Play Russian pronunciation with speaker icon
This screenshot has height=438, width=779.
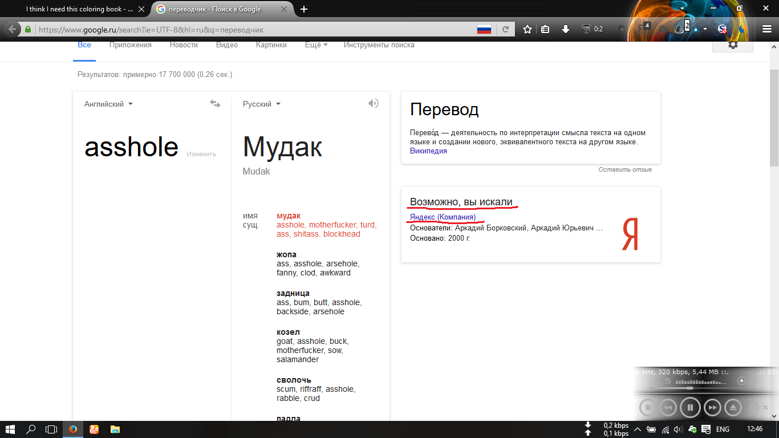[373, 103]
